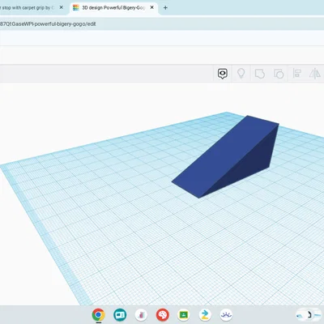Screen dimensions: 324x324
Task: Open Google Classroom from the shelf
Action: click(x=184, y=314)
